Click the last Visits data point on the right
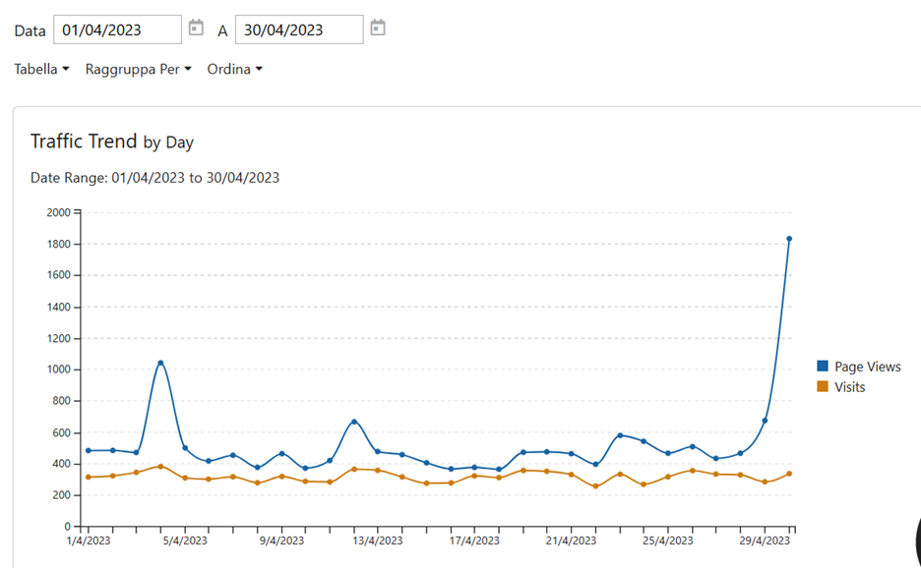The width and height of the screenshot is (921, 568). point(789,474)
